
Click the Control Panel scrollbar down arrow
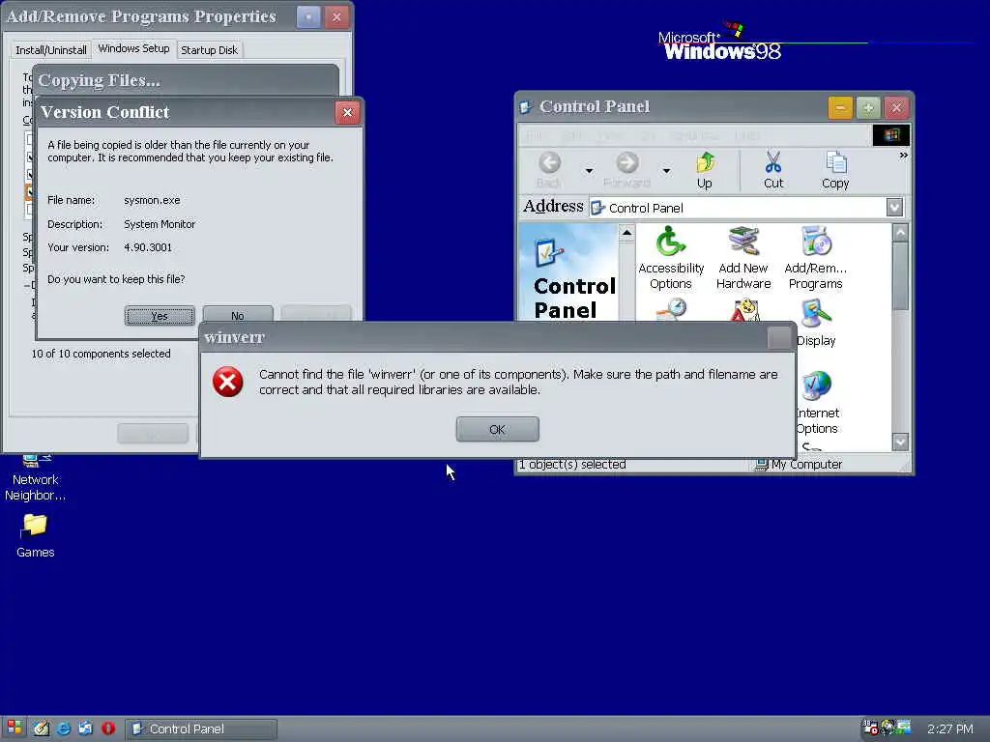tap(901, 441)
